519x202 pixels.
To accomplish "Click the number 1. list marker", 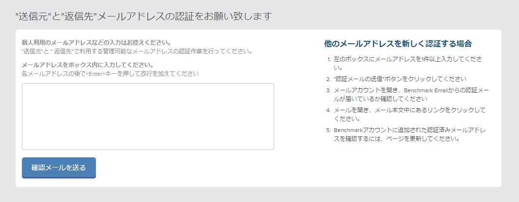I will [x=329, y=59].
